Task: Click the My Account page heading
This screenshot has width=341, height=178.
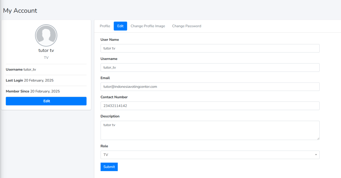Action: pyautogui.click(x=20, y=11)
